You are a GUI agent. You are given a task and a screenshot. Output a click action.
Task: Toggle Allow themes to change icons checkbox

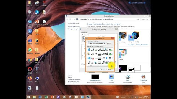(82, 64)
